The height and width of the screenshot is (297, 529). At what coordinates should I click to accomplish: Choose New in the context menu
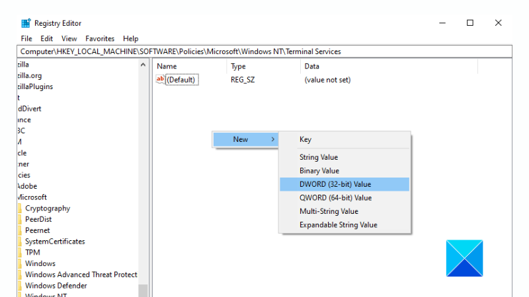pos(245,139)
